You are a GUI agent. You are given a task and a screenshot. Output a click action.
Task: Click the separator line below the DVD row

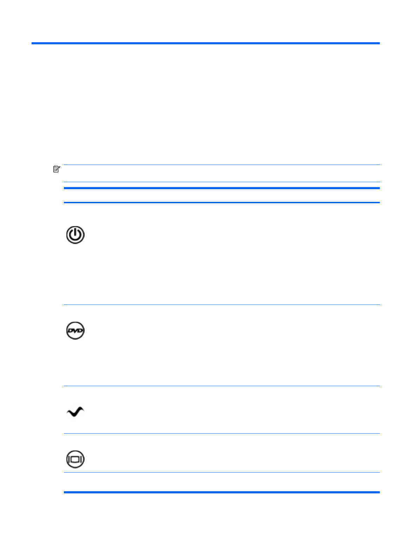[221, 386]
